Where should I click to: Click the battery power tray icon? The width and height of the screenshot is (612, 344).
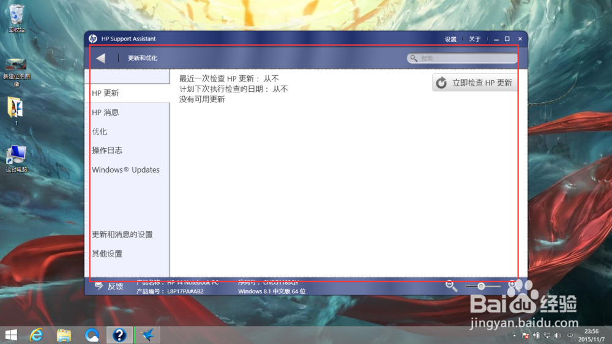pos(536,335)
